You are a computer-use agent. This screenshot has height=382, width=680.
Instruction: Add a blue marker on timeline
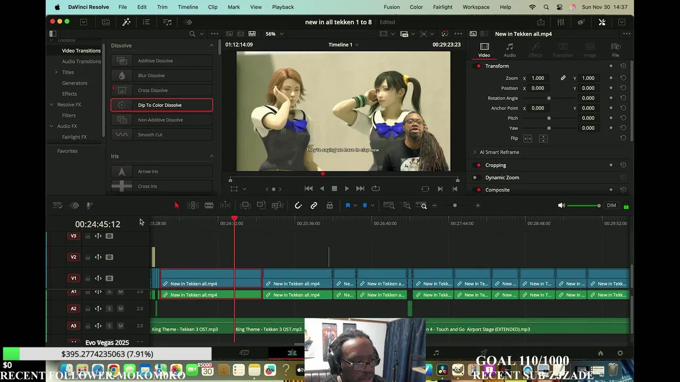pos(365,205)
